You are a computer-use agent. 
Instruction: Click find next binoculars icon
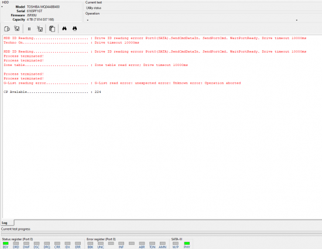[x=75, y=29]
